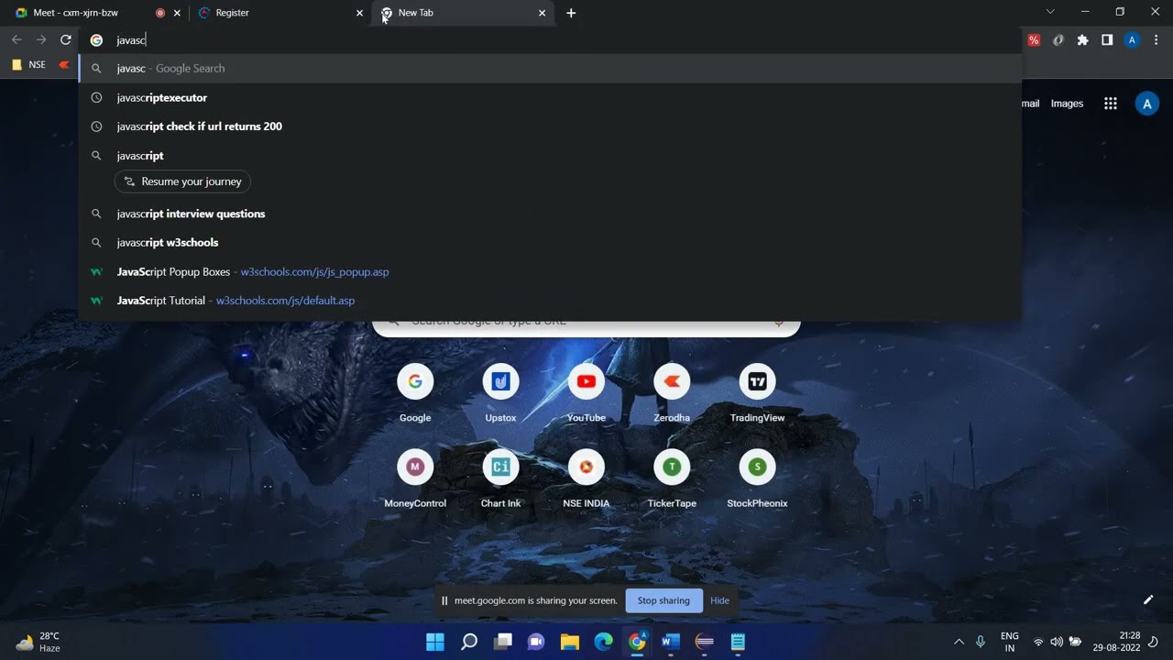This screenshot has width=1173, height=660.
Task: Open the Zerodha shortcut
Action: [672, 392]
